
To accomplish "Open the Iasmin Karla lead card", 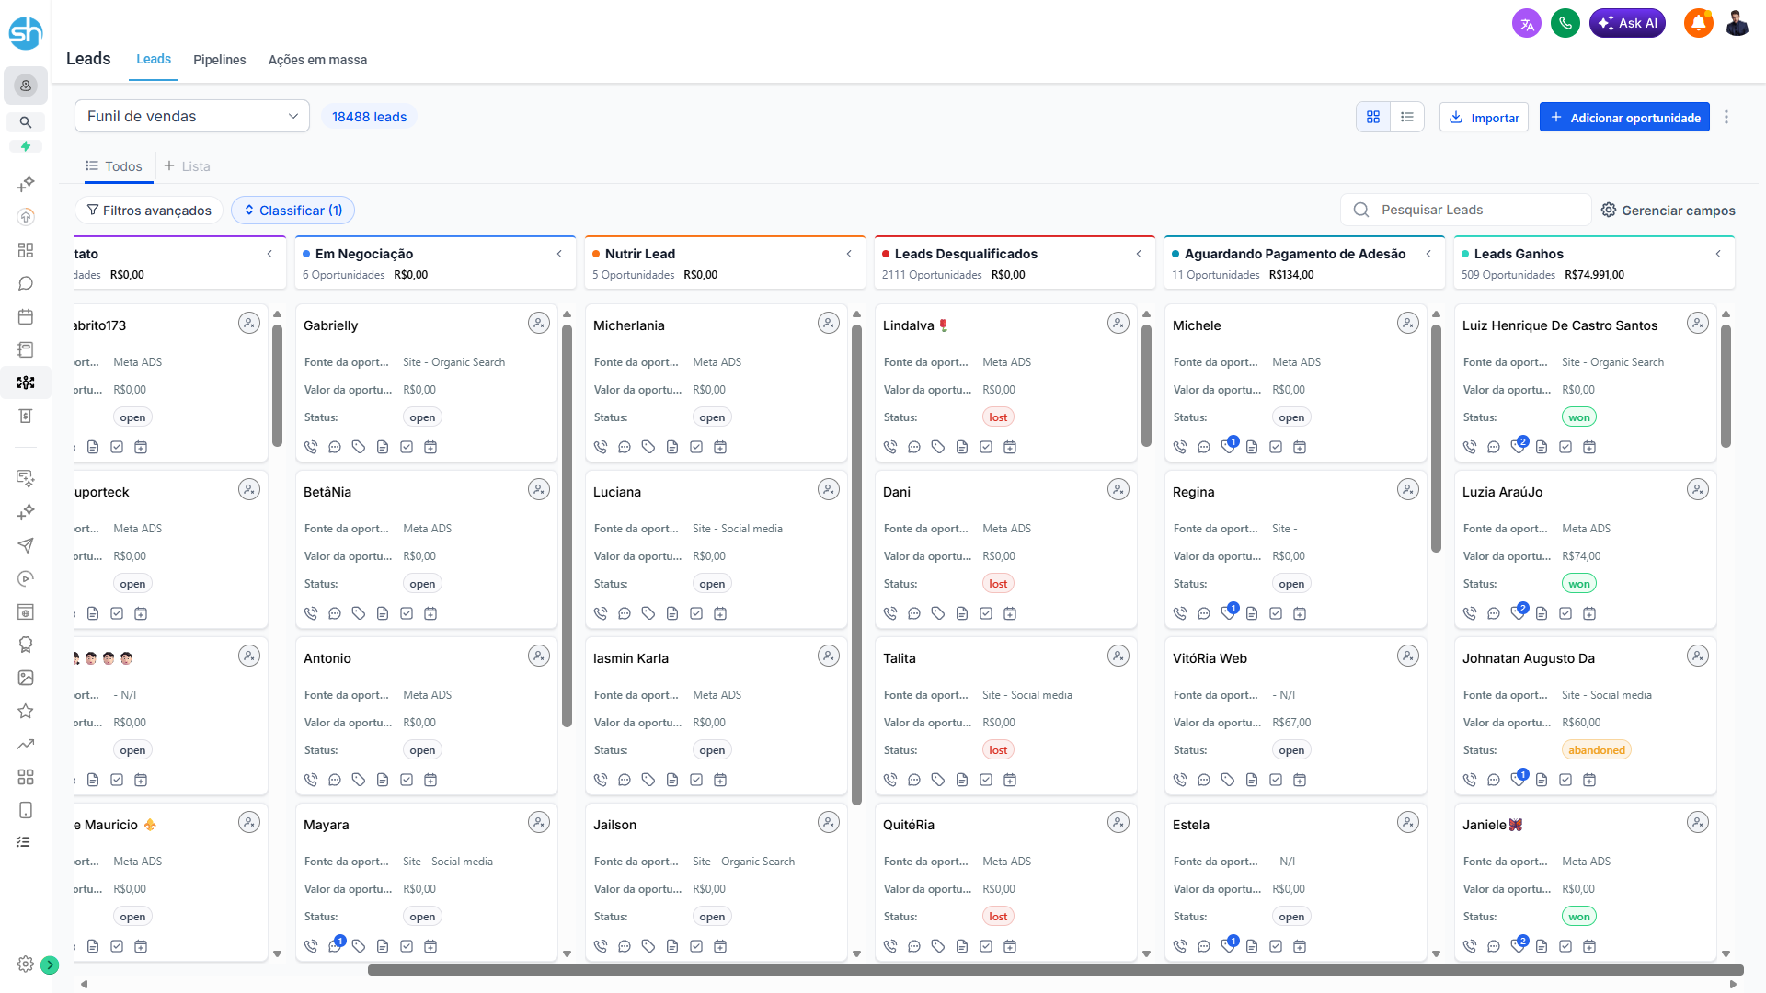I will click(716, 716).
